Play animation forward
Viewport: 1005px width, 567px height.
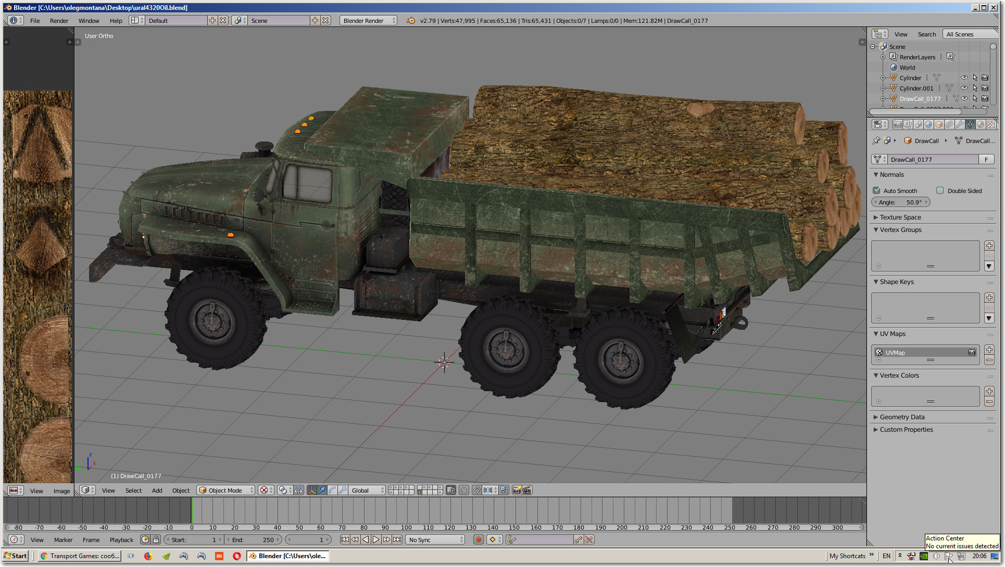tap(376, 540)
